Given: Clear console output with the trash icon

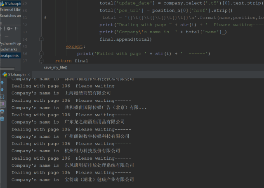Looking at the screenshot, I should tap(2, 119).
